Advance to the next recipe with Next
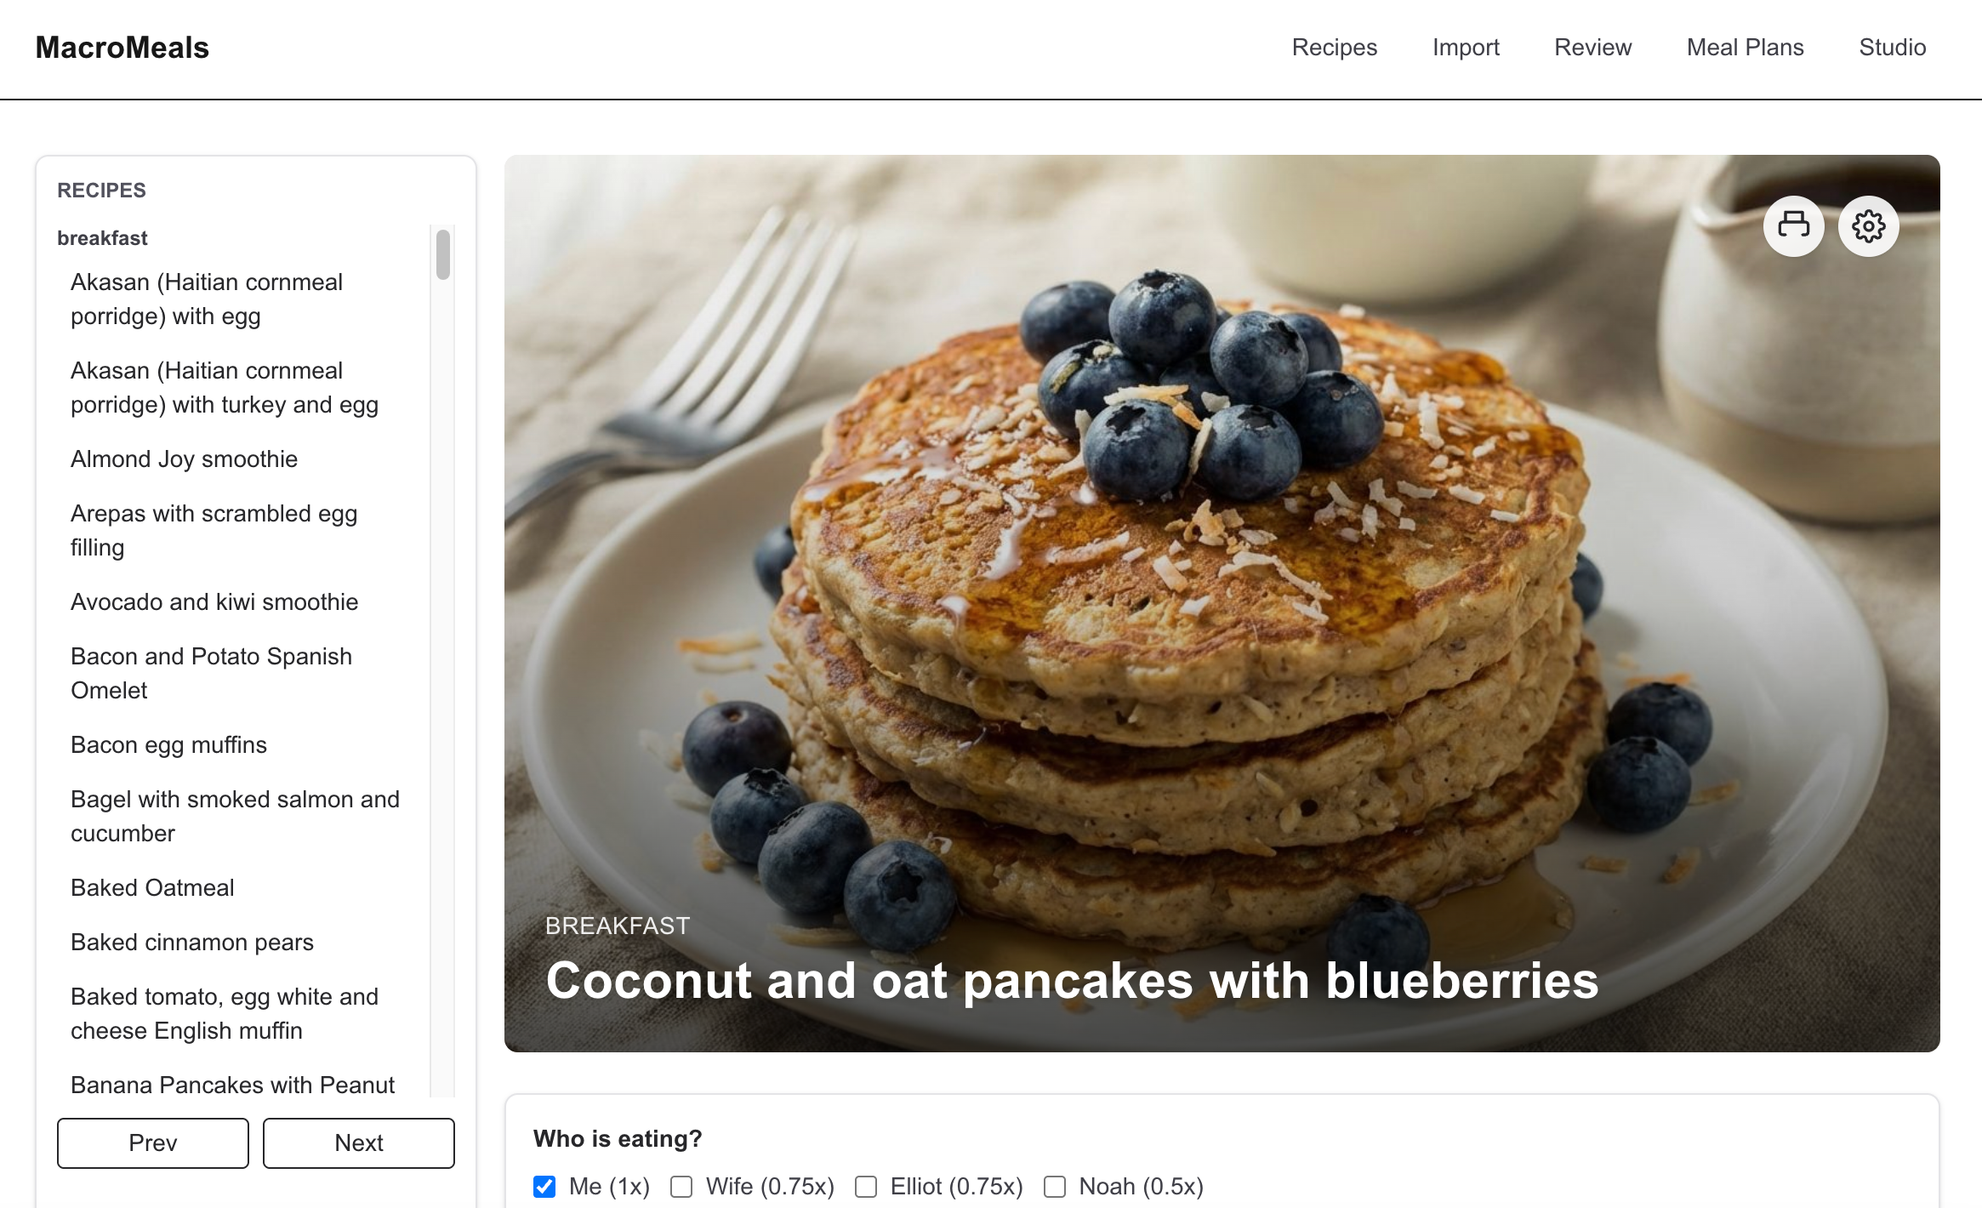This screenshot has width=1982, height=1208. click(358, 1142)
